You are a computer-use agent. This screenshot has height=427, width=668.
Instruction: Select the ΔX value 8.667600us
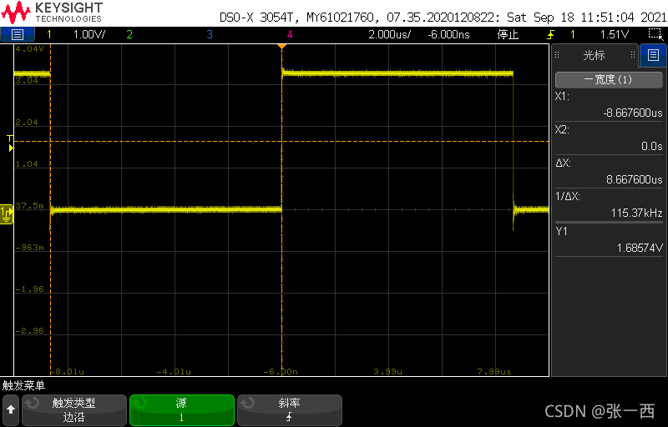coord(635,179)
